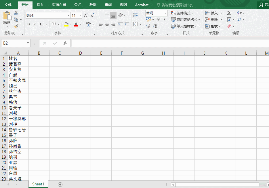Apply the yellow fill color bucket
This screenshot has width=269, height=188.
pyautogui.click(x=66, y=24)
